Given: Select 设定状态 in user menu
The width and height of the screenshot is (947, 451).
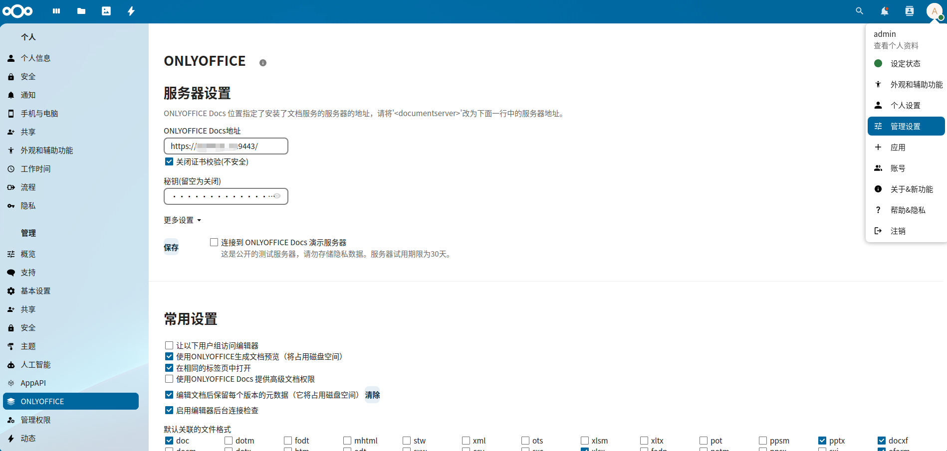Looking at the screenshot, I should pos(906,64).
